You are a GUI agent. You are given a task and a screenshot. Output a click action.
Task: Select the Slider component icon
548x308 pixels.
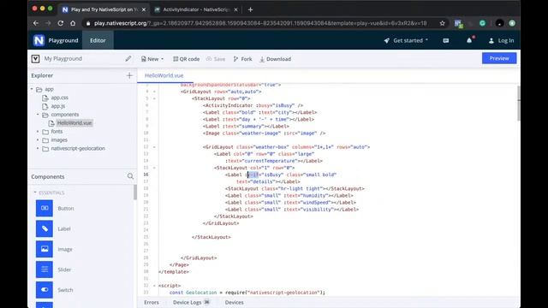click(x=45, y=269)
